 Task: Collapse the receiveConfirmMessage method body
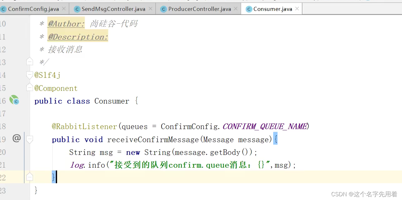(x=30, y=139)
